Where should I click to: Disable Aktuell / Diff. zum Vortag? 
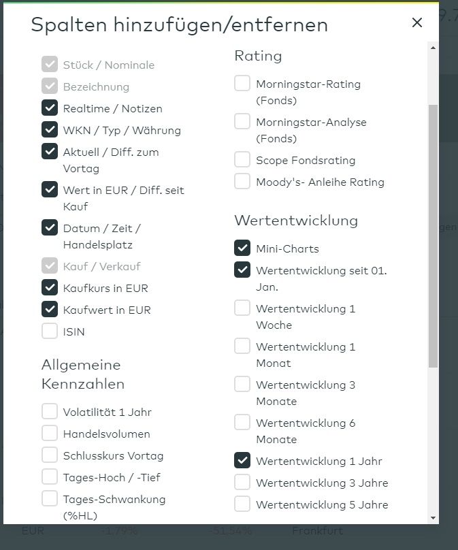pos(50,152)
